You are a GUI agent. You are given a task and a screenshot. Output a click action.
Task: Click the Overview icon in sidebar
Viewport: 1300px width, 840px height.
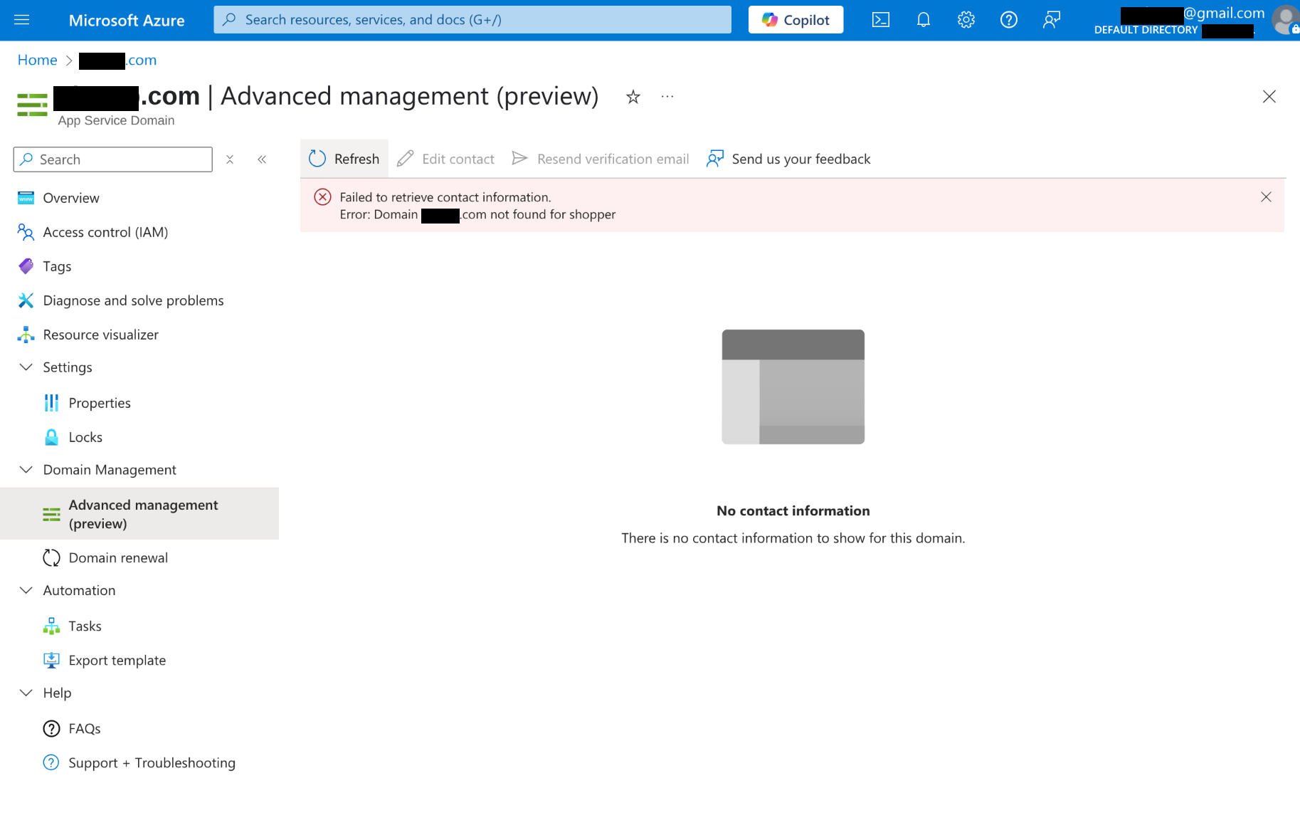pos(26,198)
